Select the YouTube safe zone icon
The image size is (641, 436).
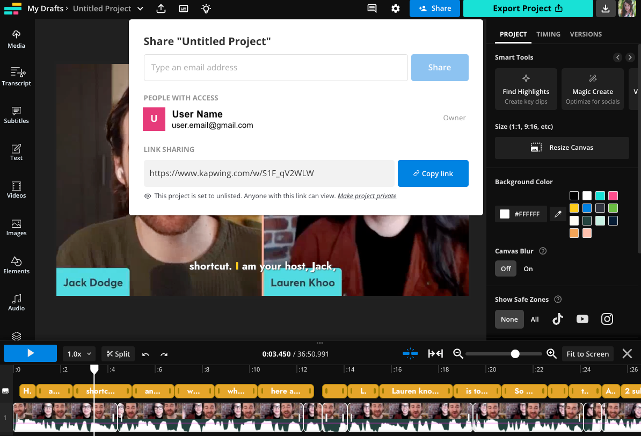pyautogui.click(x=582, y=318)
